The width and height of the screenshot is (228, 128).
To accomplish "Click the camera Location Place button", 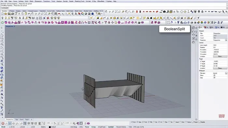I will click(220, 57).
